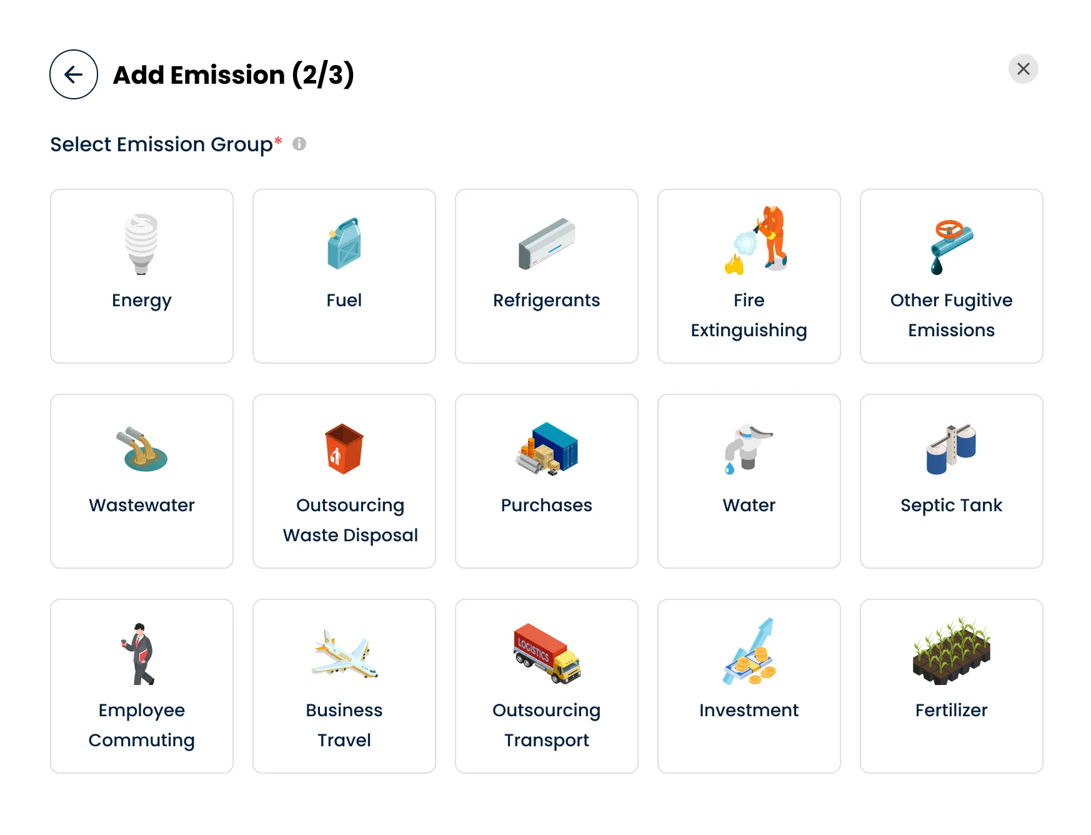1091x835 pixels.
Task: Close the Add Emission dialog
Action: coord(1023,69)
